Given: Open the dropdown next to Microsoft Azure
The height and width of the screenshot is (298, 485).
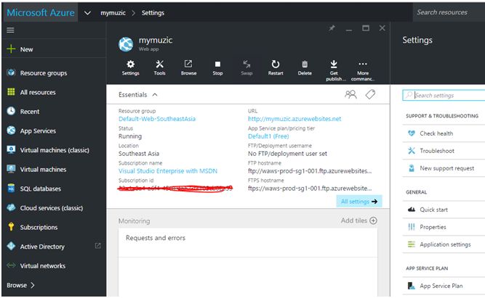Looking at the screenshot, I should coord(87,13).
